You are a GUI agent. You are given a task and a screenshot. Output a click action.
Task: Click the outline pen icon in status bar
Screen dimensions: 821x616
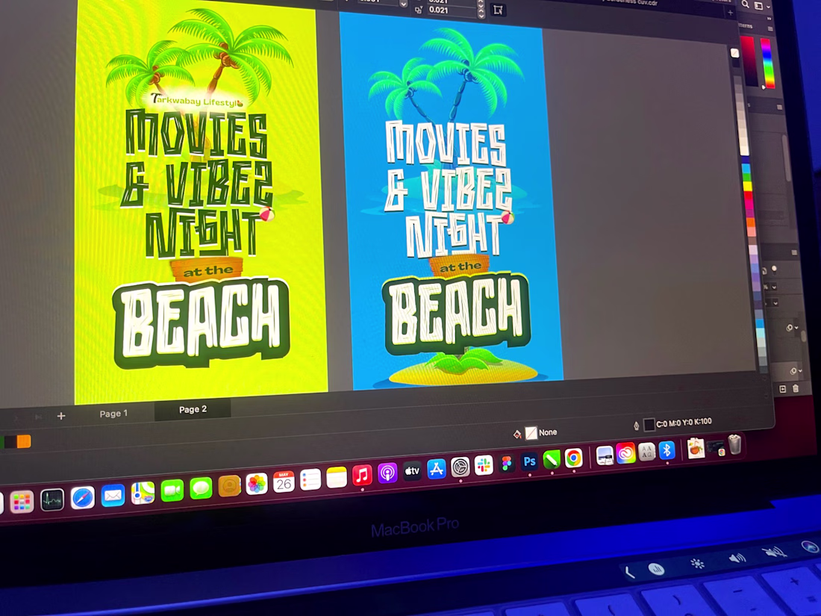pyautogui.click(x=636, y=426)
